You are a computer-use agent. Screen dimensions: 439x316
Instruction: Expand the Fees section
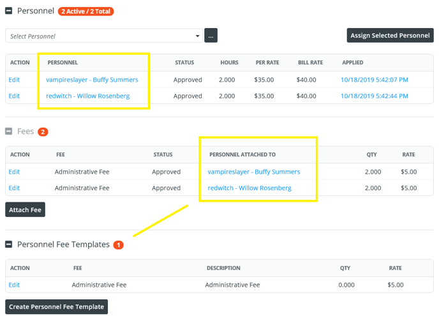(9, 132)
